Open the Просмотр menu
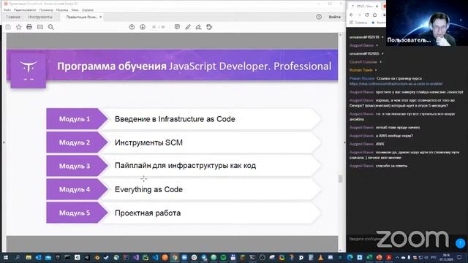 [46, 9]
